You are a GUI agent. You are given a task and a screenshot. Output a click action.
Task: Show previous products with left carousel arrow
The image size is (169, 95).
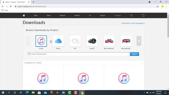[x=28, y=41]
